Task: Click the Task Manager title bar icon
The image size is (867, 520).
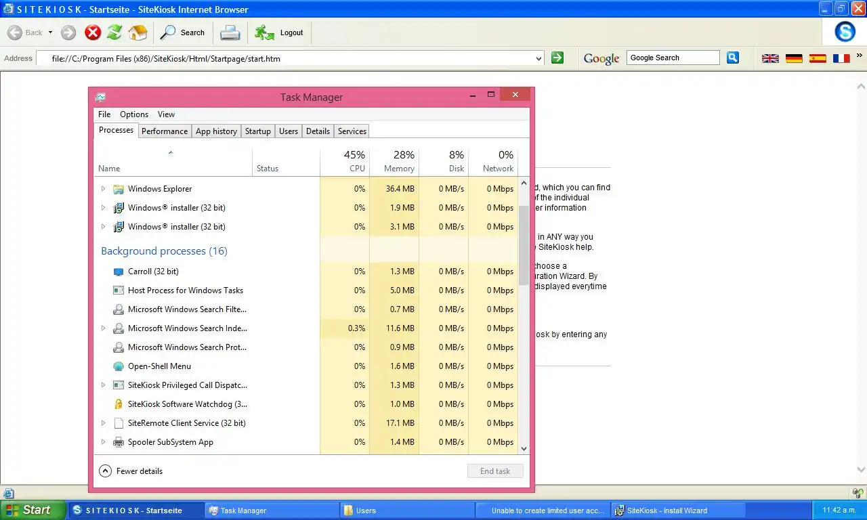Action: coord(100,97)
